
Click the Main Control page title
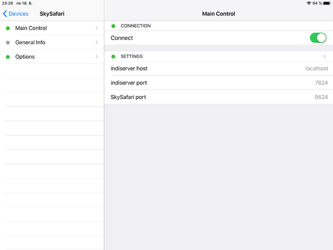pyautogui.click(x=219, y=14)
